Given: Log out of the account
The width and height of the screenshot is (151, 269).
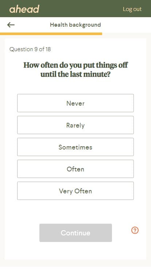Looking at the screenshot, I should [132, 9].
